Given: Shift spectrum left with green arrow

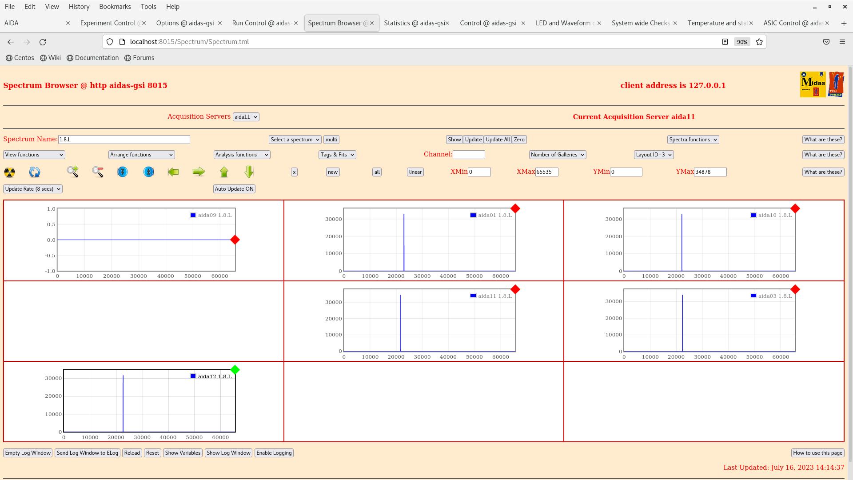Looking at the screenshot, I should tap(173, 172).
